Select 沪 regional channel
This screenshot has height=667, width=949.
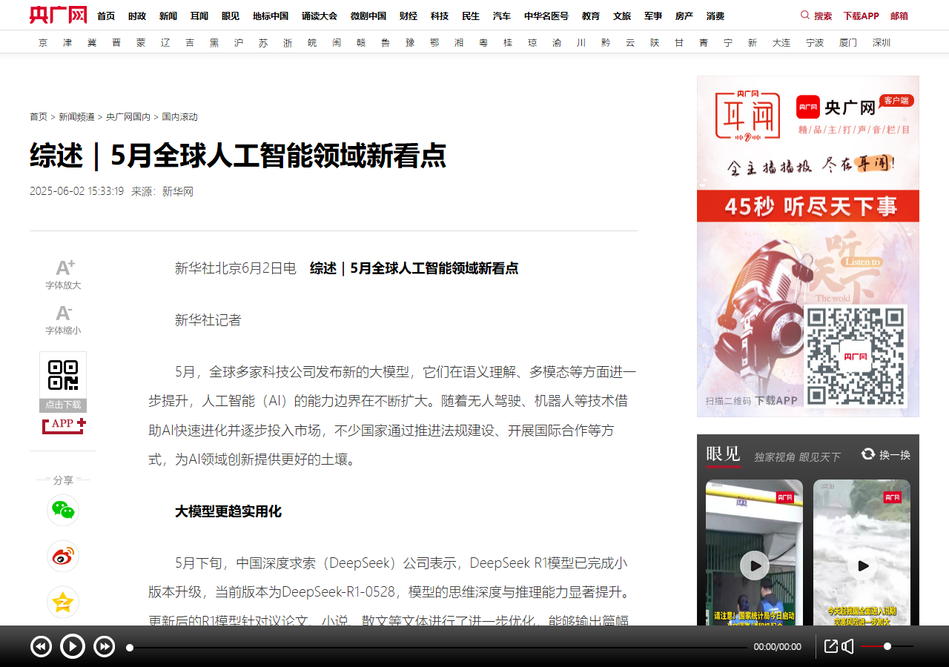239,43
